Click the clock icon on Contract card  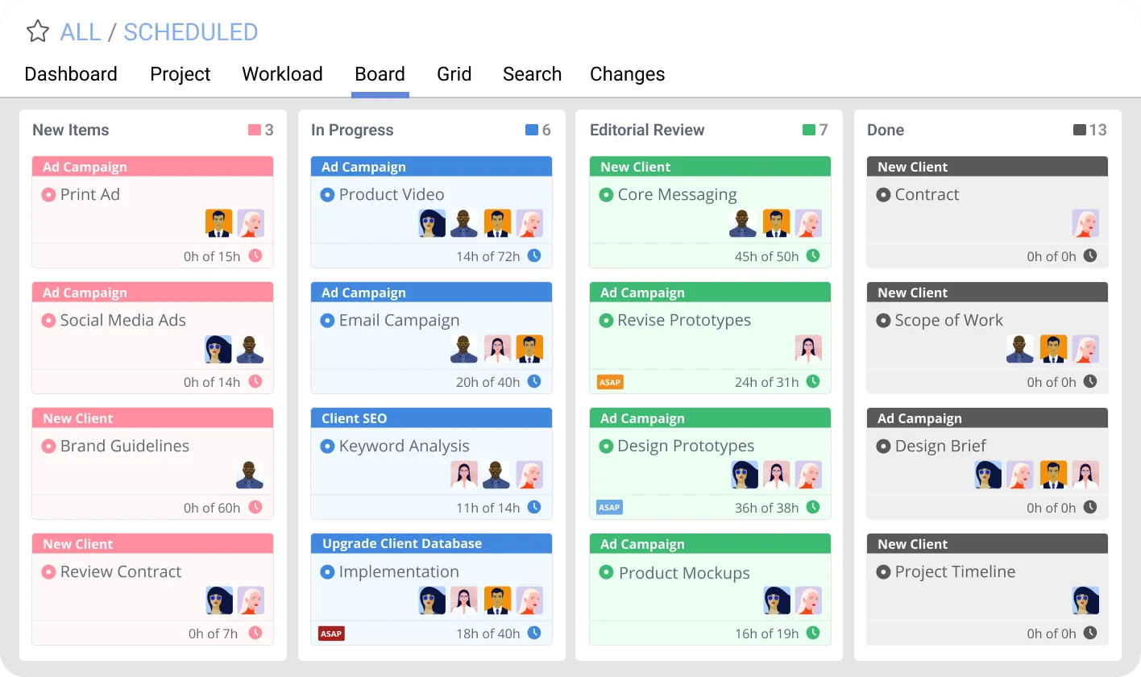[x=1090, y=255]
